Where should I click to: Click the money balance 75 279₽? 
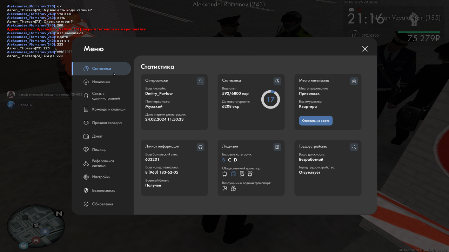(x=424, y=38)
